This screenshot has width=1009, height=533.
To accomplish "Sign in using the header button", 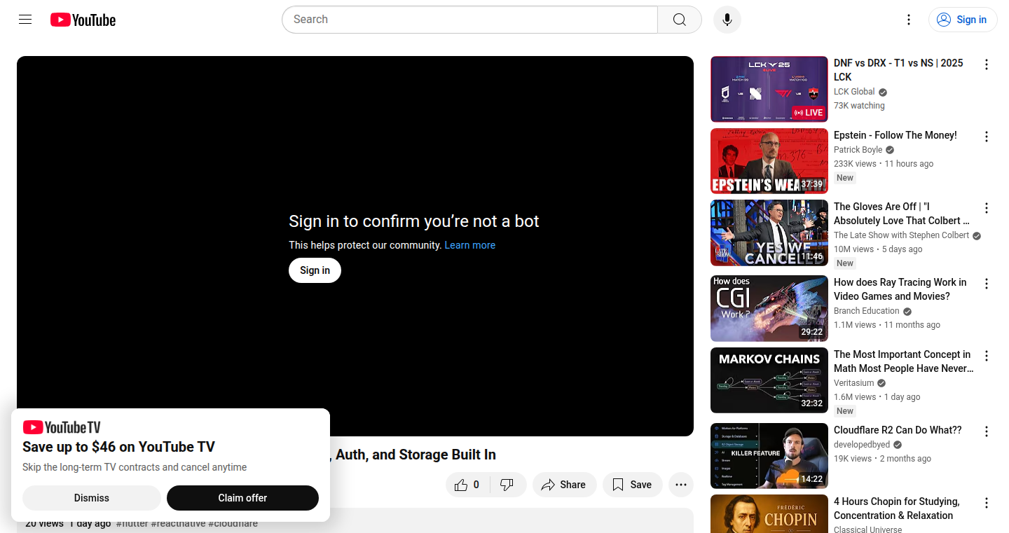I will (x=963, y=20).
